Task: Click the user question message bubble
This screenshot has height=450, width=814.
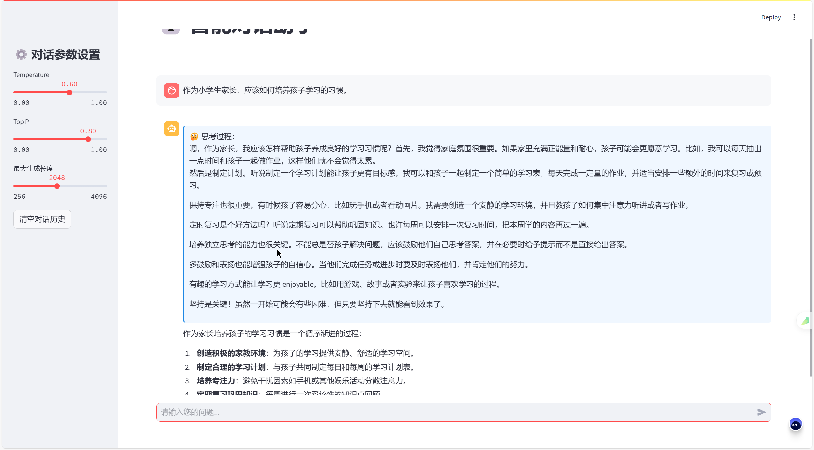Action: point(463,91)
